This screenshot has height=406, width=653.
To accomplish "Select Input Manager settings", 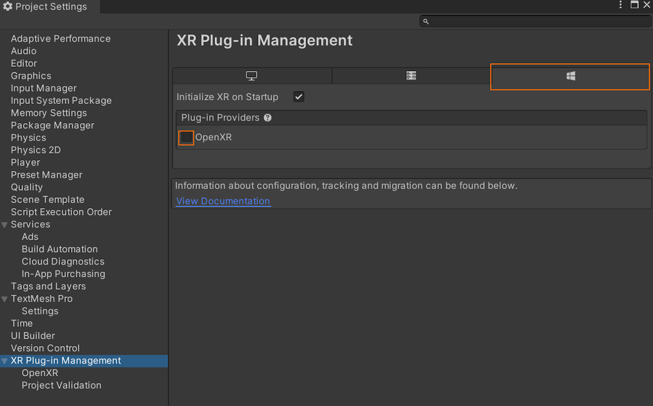I will 44,88.
